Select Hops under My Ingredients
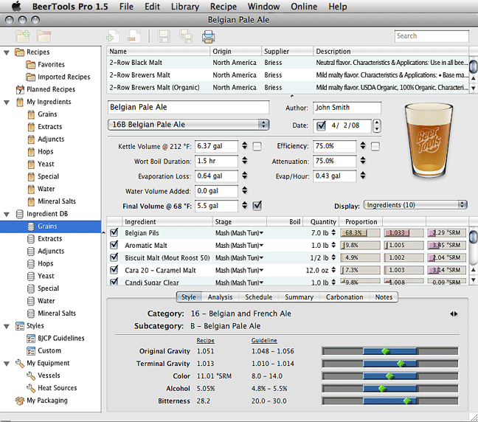The image size is (478, 422). tap(46, 152)
